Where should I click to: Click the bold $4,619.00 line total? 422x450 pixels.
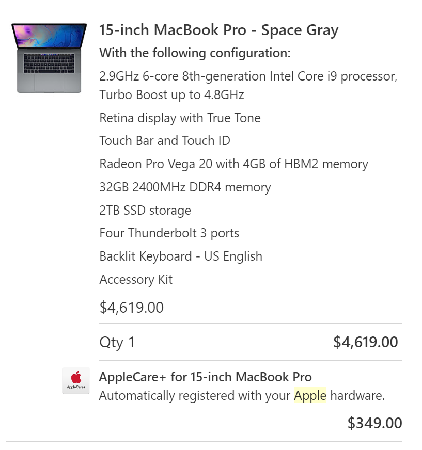(x=365, y=342)
